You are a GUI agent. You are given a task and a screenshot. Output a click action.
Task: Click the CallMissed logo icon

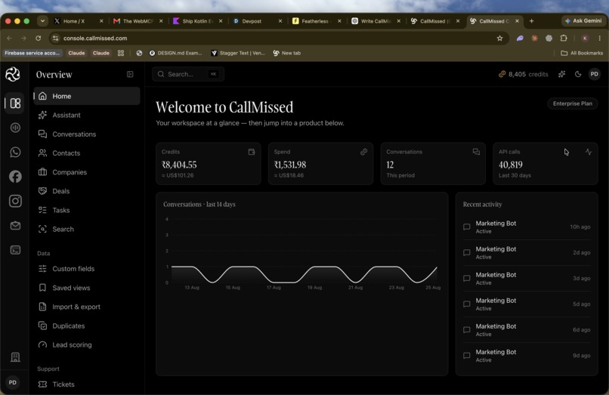(x=12, y=74)
